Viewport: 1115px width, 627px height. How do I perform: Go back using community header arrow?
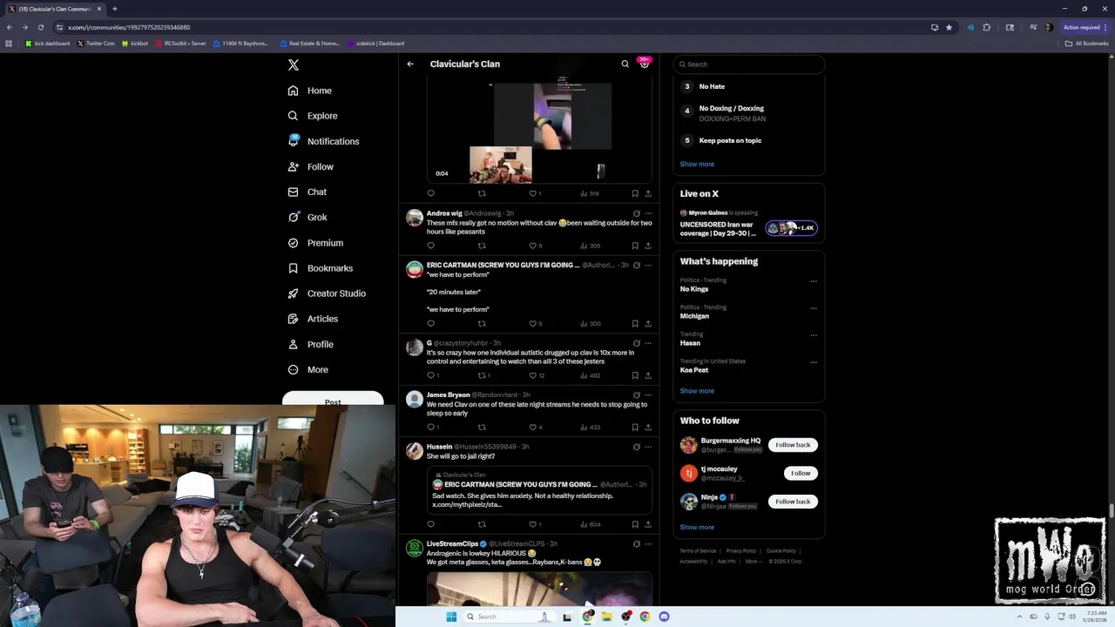click(x=410, y=64)
